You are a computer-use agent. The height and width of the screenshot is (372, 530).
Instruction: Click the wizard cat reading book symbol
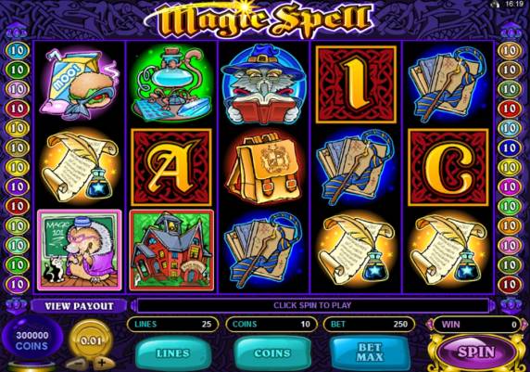point(264,84)
